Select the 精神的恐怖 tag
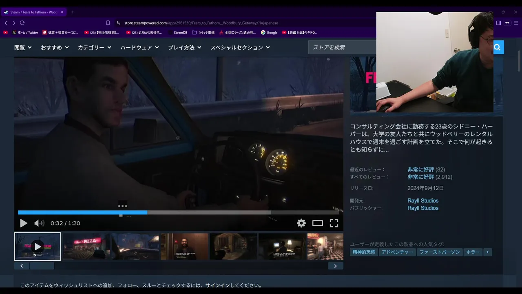The width and height of the screenshot is (522, 294). pyautogui.click(x=364, y=252)
